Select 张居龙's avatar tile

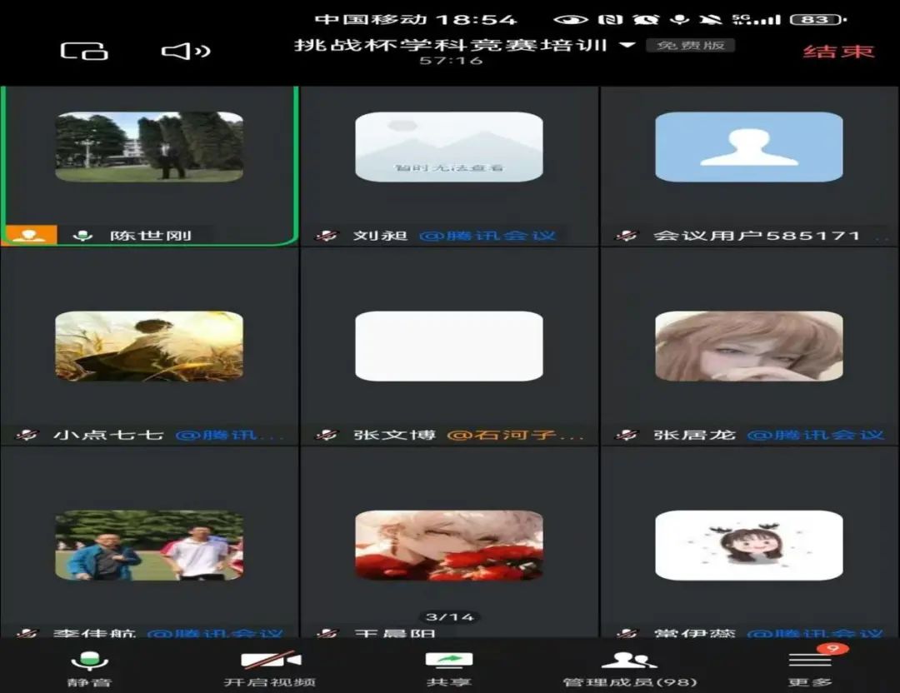(748, 346)
